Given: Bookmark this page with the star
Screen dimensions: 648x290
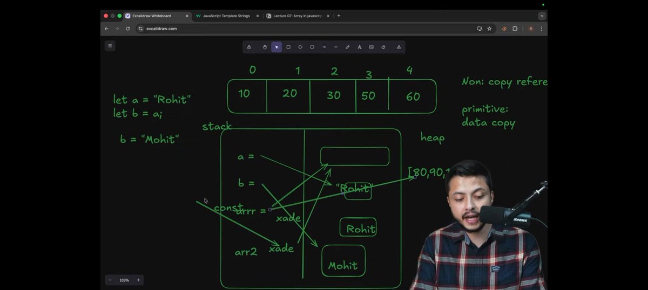Looking at the screenshot, I should [489, 29].
